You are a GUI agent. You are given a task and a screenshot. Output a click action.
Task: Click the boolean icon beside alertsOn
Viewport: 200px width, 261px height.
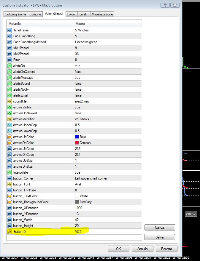(10, 66)
